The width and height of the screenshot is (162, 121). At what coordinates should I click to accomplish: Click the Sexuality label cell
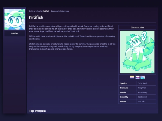(127, 97)
